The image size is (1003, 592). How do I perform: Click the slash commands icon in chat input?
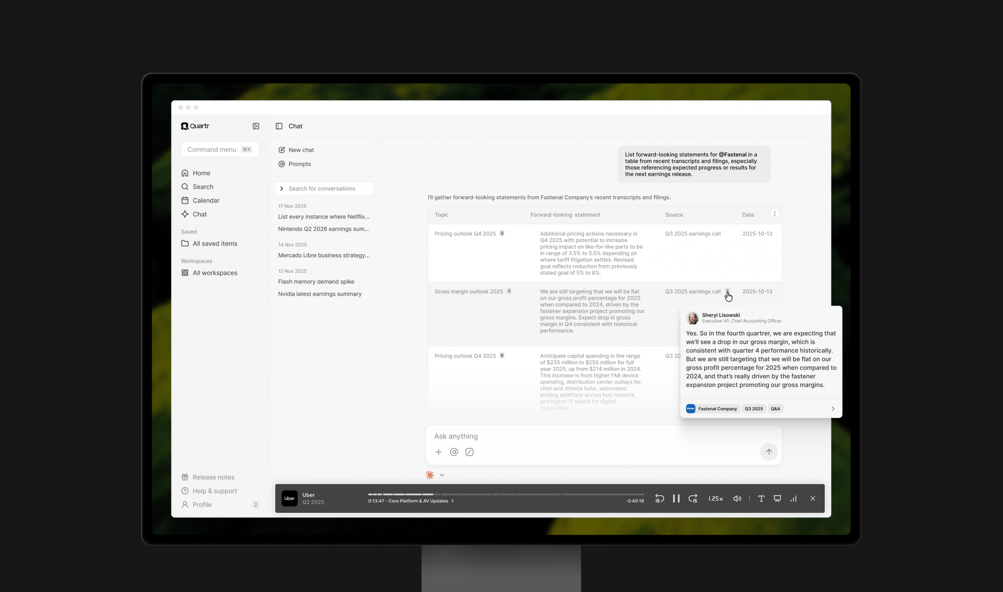469,452
